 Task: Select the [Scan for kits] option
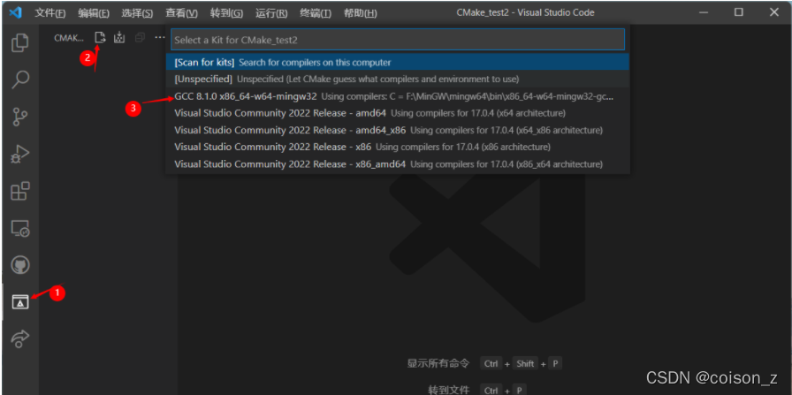[398, 63]
